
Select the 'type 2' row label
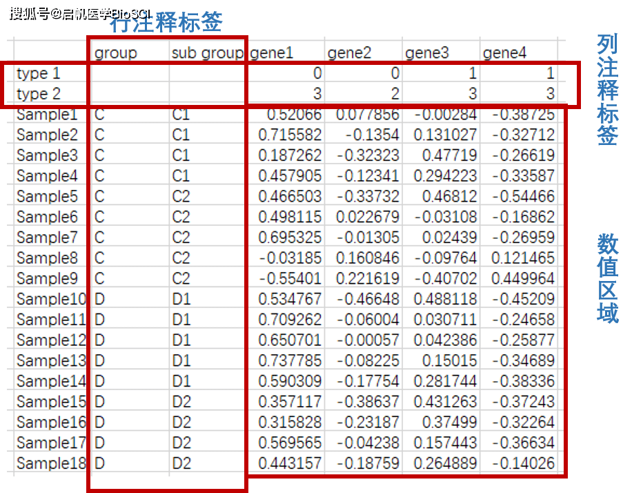38,94
